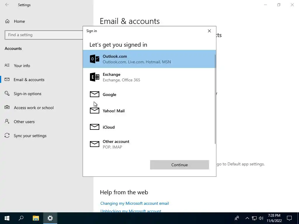Go back with the Settings back arrow

[x=7, y=5]
